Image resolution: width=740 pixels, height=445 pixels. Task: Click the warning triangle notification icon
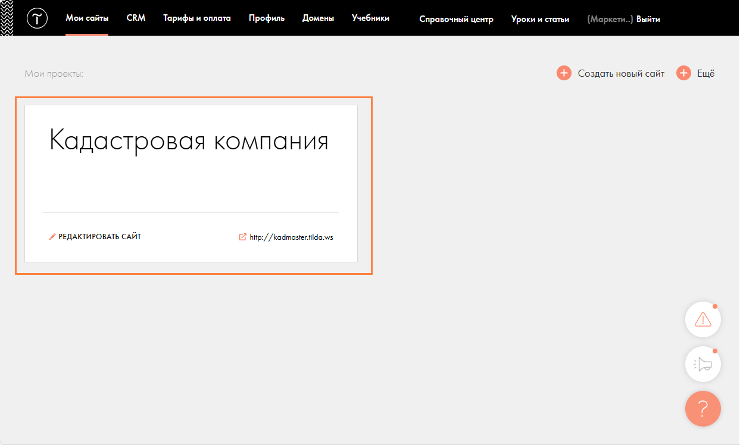pos(702,319)
